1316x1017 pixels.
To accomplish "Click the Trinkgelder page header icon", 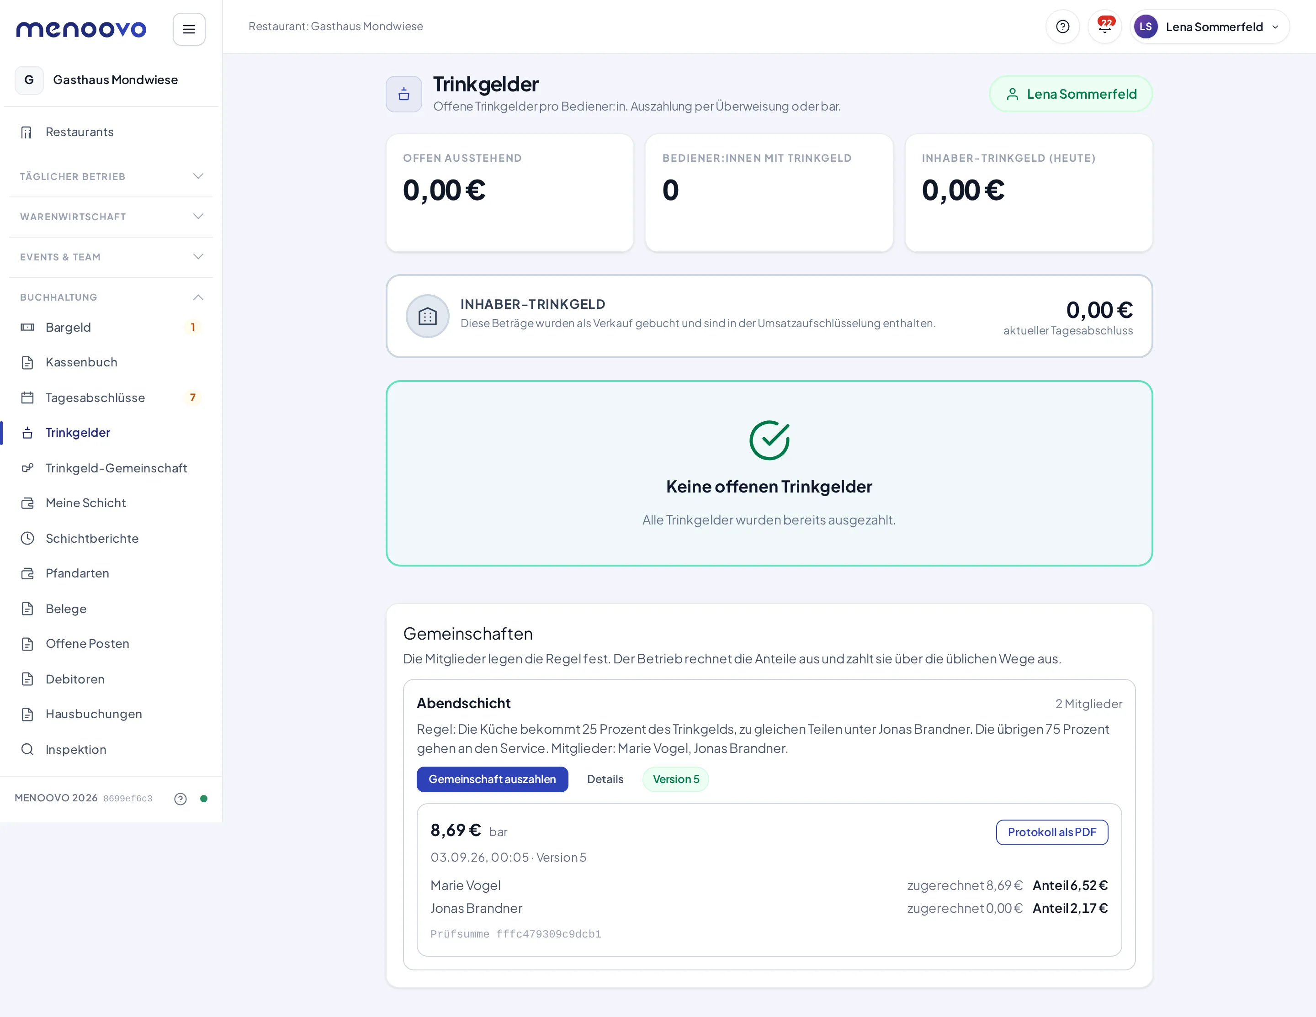I will (404, 94).
